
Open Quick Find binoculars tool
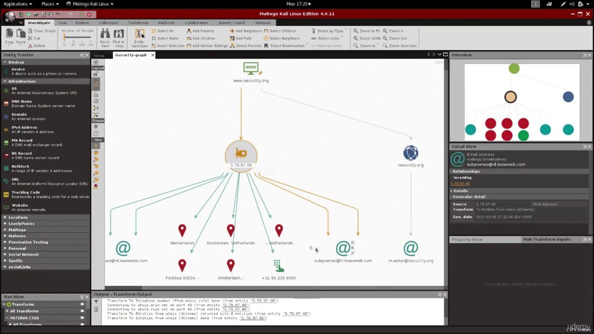pos(105,38)
